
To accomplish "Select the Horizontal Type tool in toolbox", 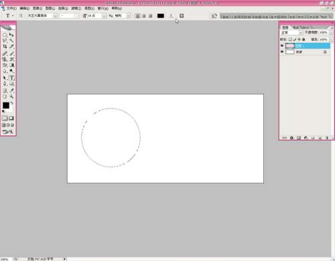I will point(11,78).
